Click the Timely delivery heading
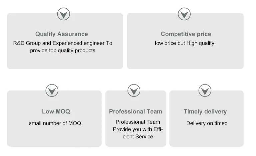Viewport: 256px width, 156px height. 205,111
